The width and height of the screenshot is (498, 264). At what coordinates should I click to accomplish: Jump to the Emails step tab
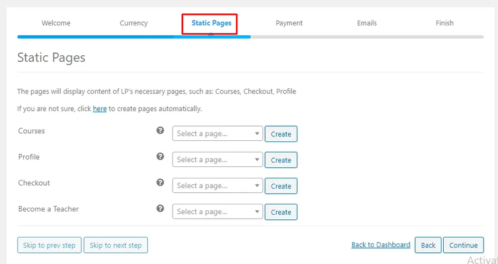pyautogui.click(x=367, y=23)
